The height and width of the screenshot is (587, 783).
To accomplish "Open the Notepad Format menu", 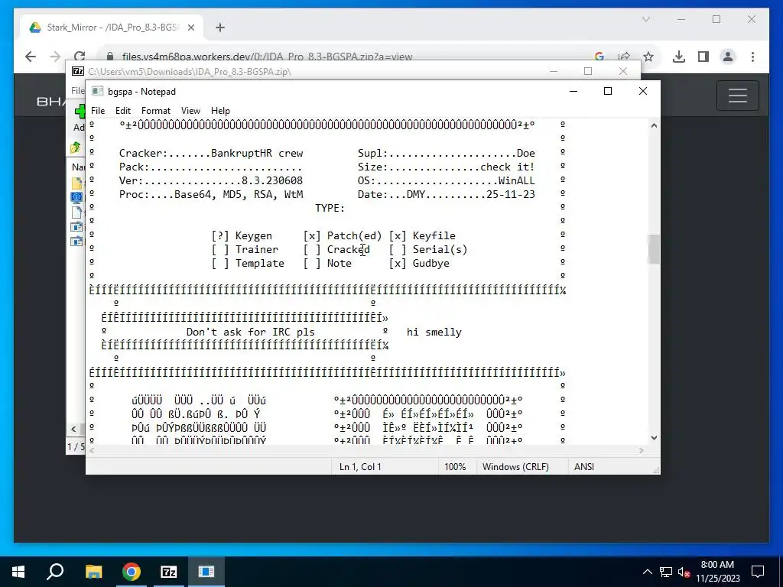I will click(156, 111).
